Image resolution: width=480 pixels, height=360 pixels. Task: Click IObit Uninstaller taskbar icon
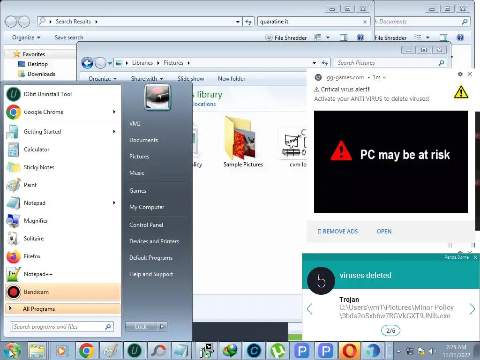(135, 351)
